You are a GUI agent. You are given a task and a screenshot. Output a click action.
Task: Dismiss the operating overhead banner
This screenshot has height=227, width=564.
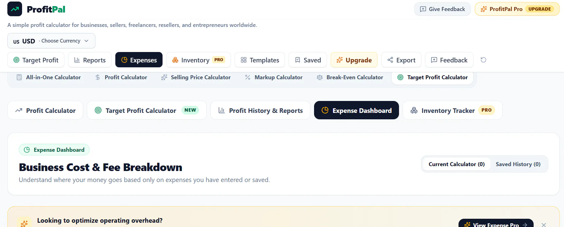coord(544,225)
